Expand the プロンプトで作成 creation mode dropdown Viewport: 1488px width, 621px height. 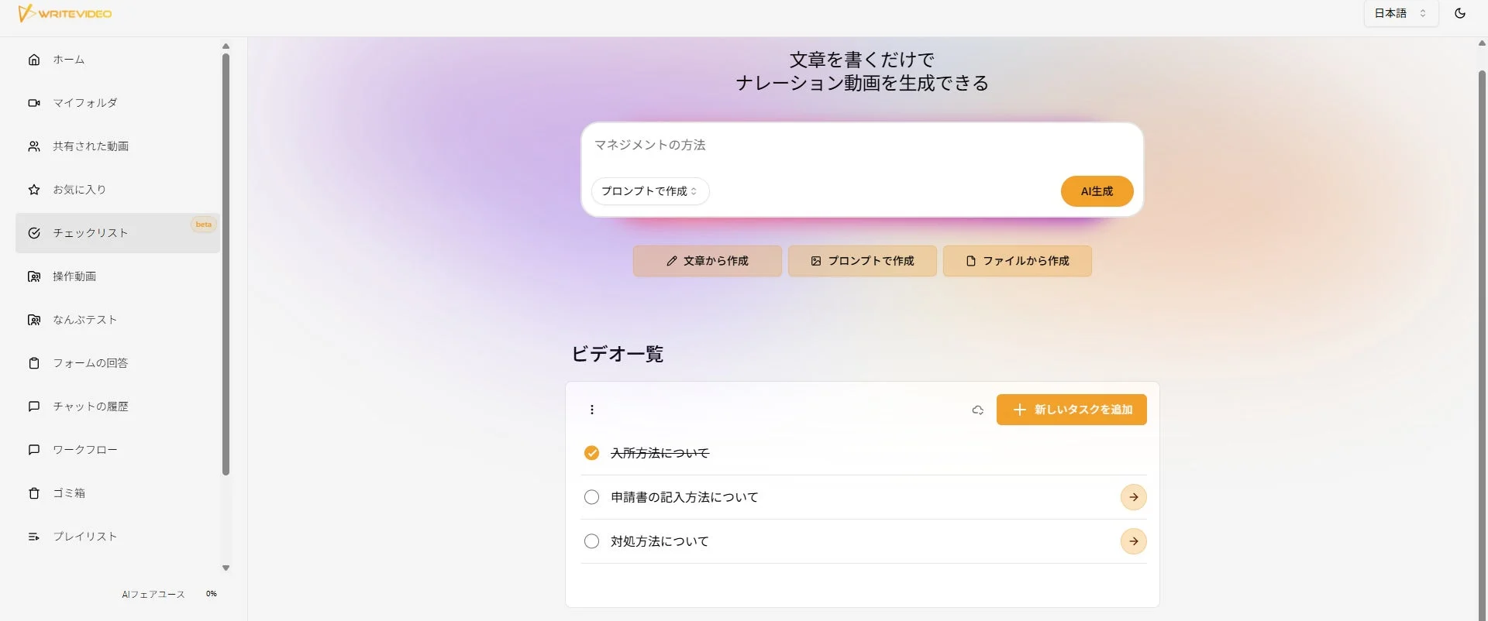649,191
